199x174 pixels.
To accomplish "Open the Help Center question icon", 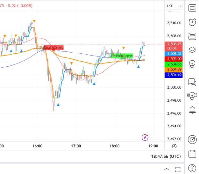I will coord(192,168).
